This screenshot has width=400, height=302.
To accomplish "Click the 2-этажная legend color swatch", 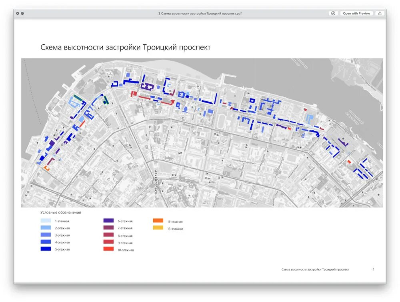I will [46, 228].
